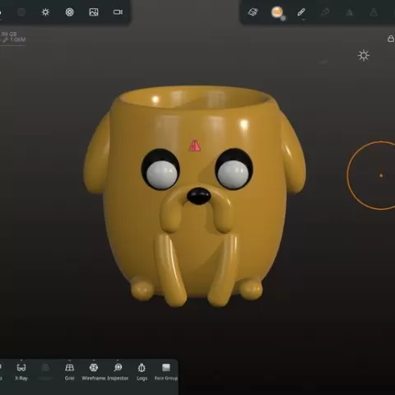Toggle Wireframe view
The width and height of the screenshot is (395, 395).
(x=94, y=371)
